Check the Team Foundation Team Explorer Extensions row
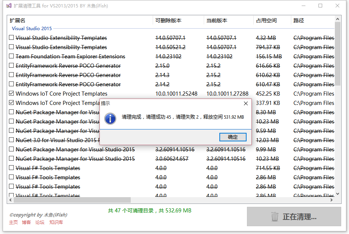 tap(11, 56)
